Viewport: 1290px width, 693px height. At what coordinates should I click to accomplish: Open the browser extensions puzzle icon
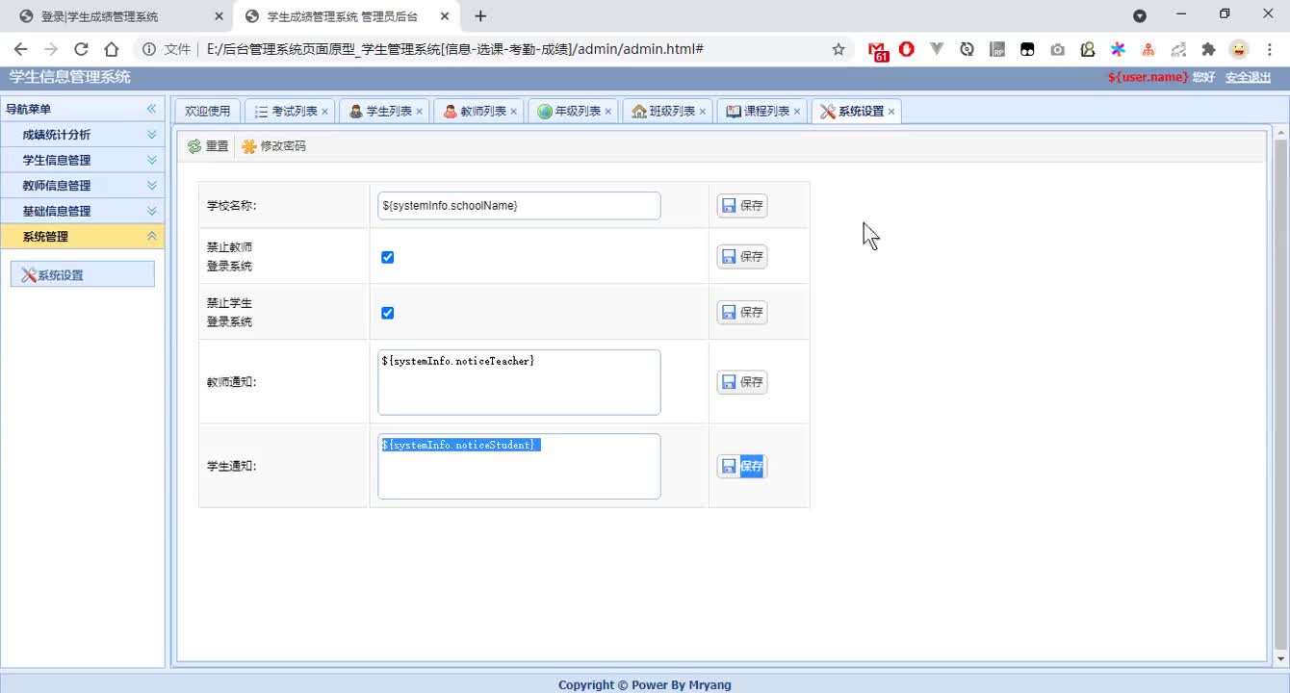click(1209, 49)
